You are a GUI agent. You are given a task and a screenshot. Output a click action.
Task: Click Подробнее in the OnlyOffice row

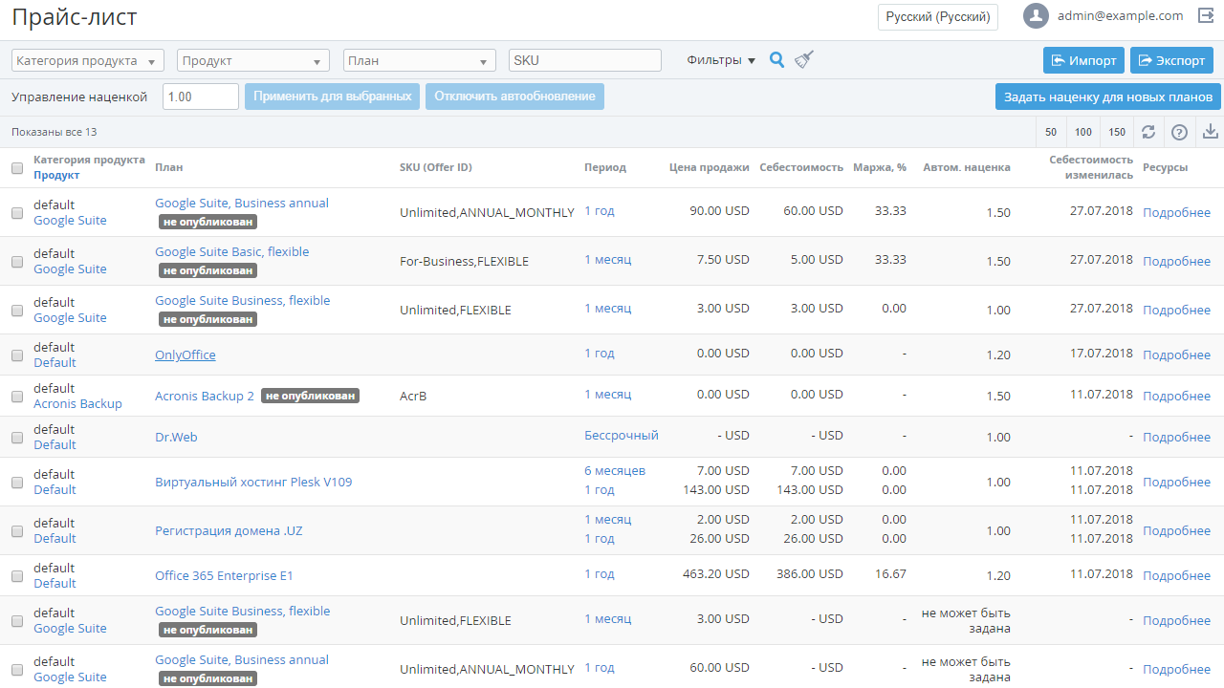click(1176, 355)
